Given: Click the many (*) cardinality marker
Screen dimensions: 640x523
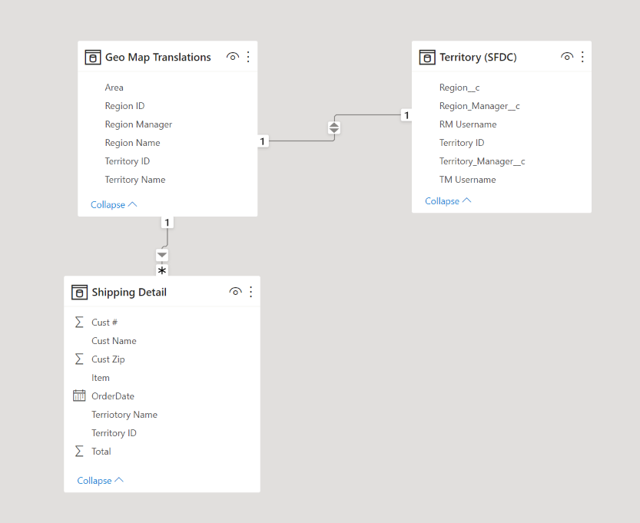Looking at the screenshot, I should (162, 270).
